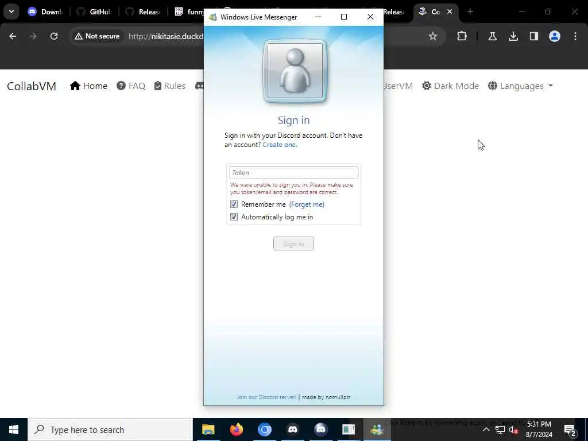
Task: Open Chrome profile avatar icon
Action: coord(555,36)
